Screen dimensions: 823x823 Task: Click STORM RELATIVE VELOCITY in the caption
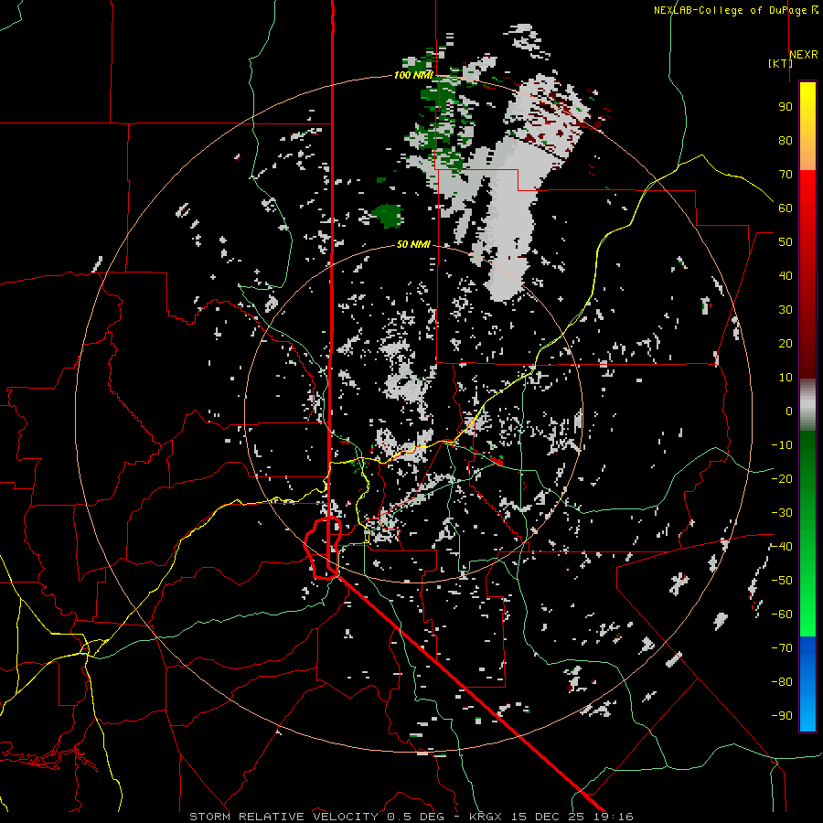(283, 817)
